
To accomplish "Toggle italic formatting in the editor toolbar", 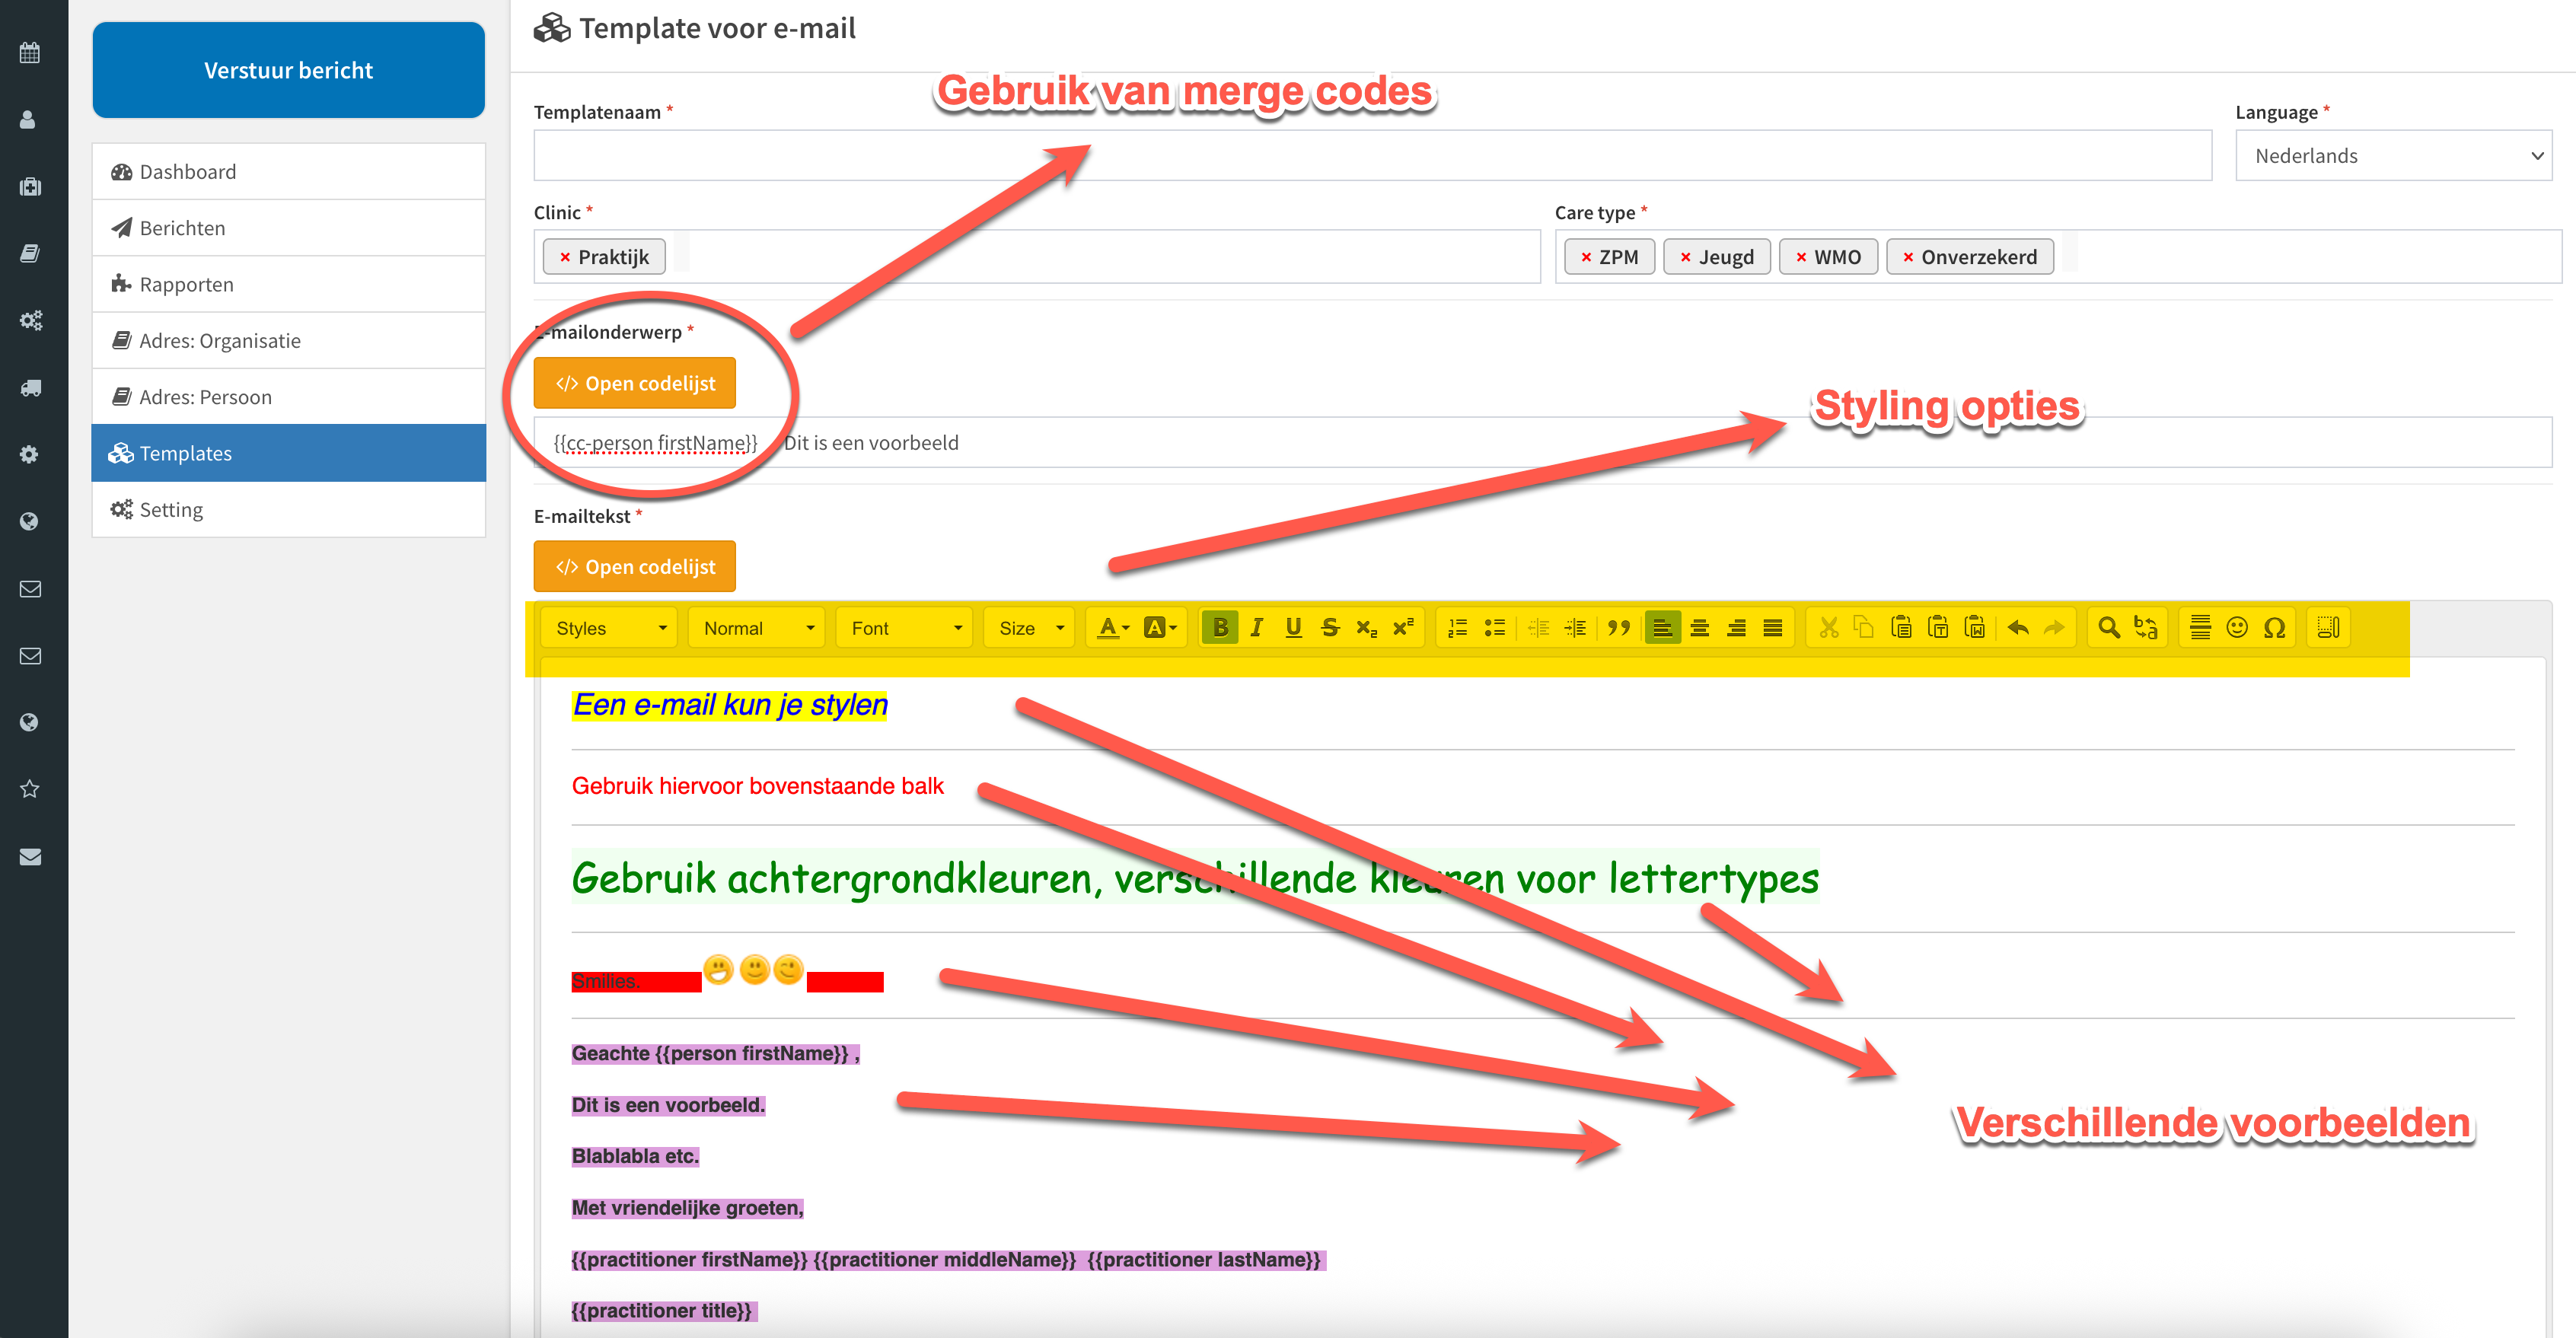I will [x=1257, y=628].
